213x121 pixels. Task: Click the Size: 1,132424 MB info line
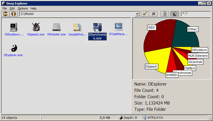(152, 103)
